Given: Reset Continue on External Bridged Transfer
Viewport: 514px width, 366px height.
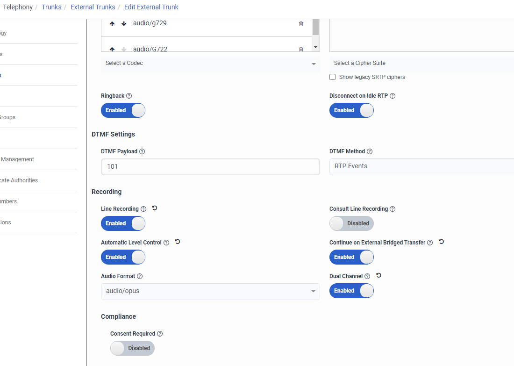Looking at the screenshot, I should (x=441, y=242).
